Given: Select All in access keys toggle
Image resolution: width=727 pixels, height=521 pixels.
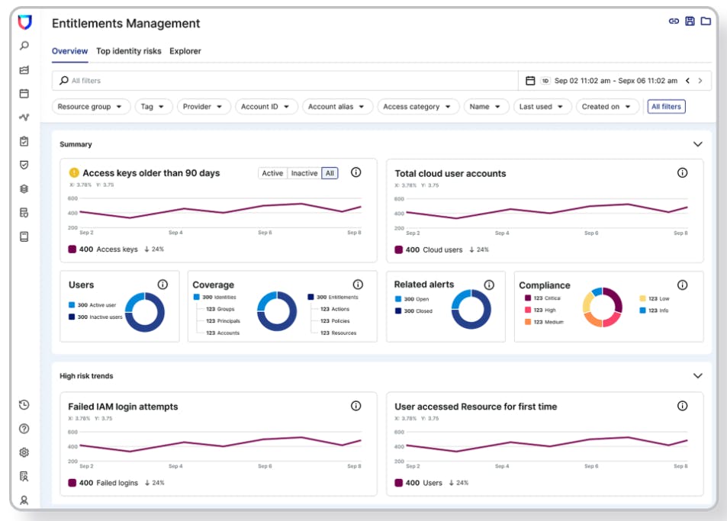Looking at the screenshot, I should coord(330,173).
